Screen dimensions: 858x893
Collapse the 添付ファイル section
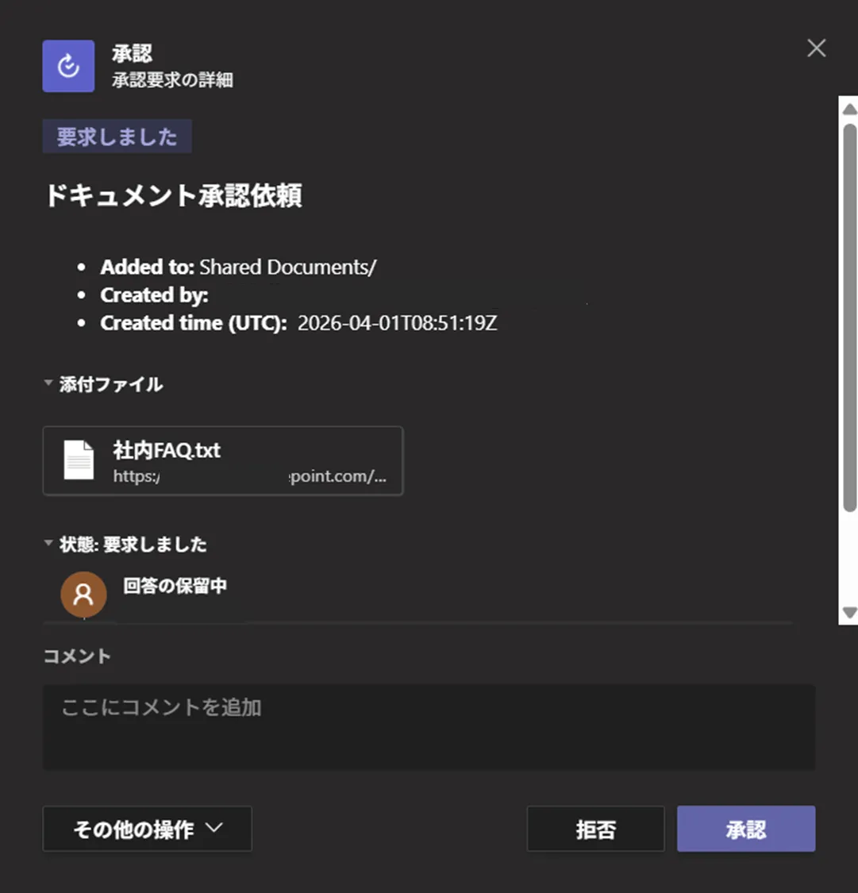pyautogui.click(x=48, y=383)
